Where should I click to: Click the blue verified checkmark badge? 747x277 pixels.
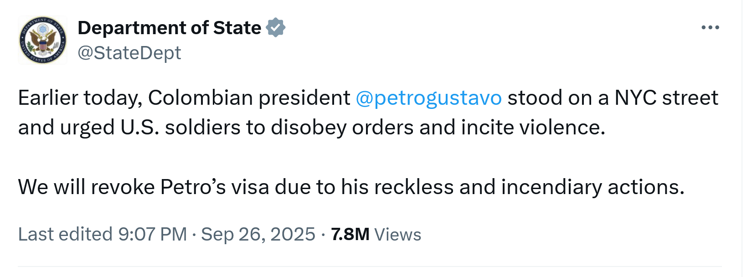pos(275,28)
